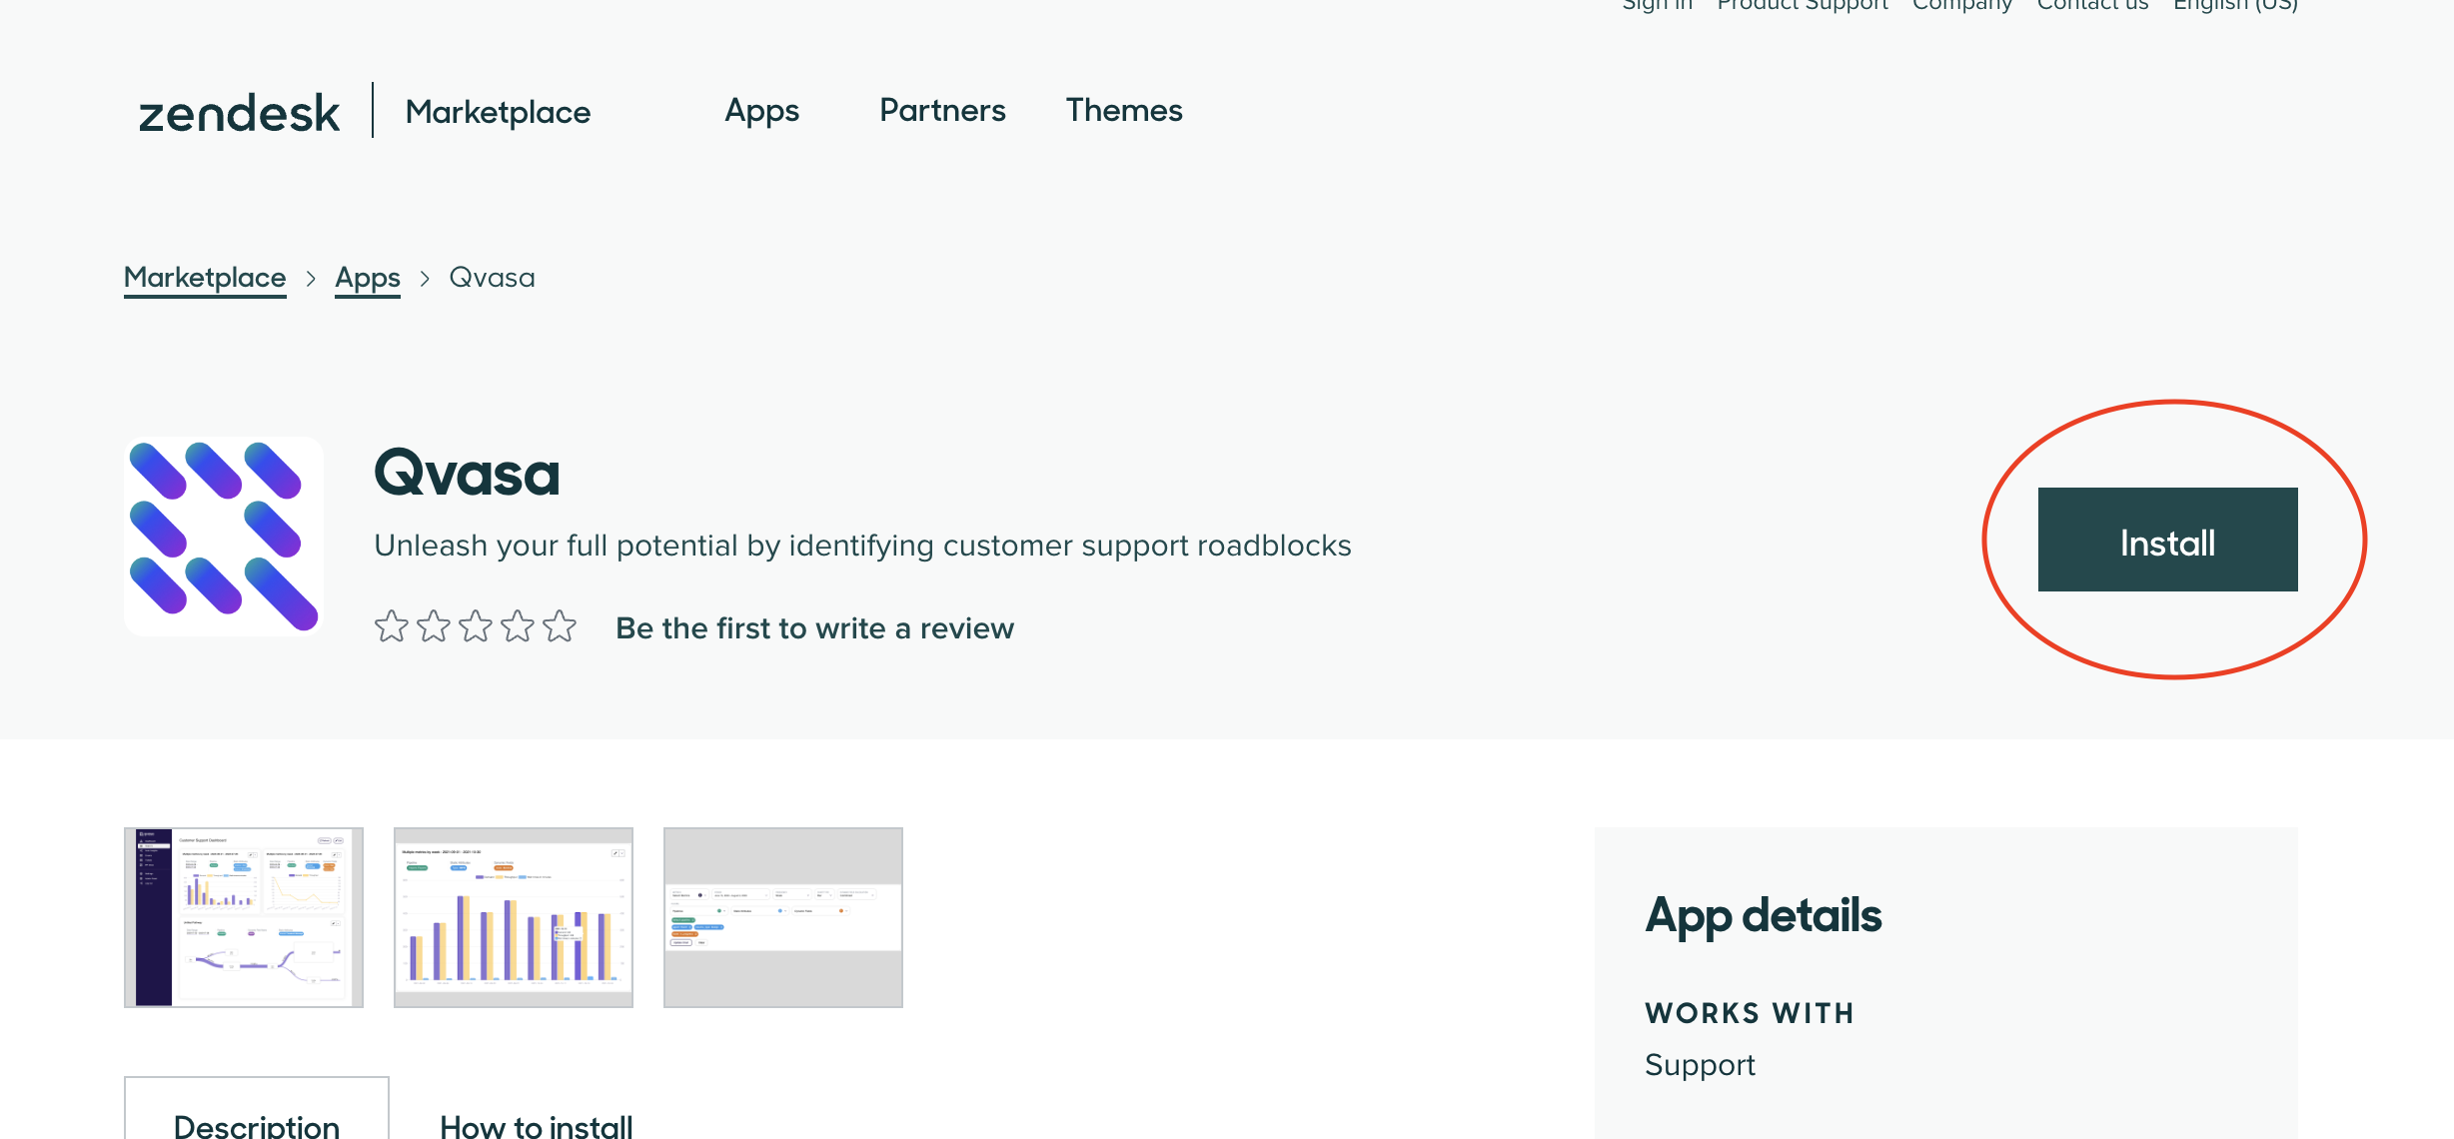Select the third rating star
This screenshot has height=1139, width=2454.
click(x=476, y=626)
